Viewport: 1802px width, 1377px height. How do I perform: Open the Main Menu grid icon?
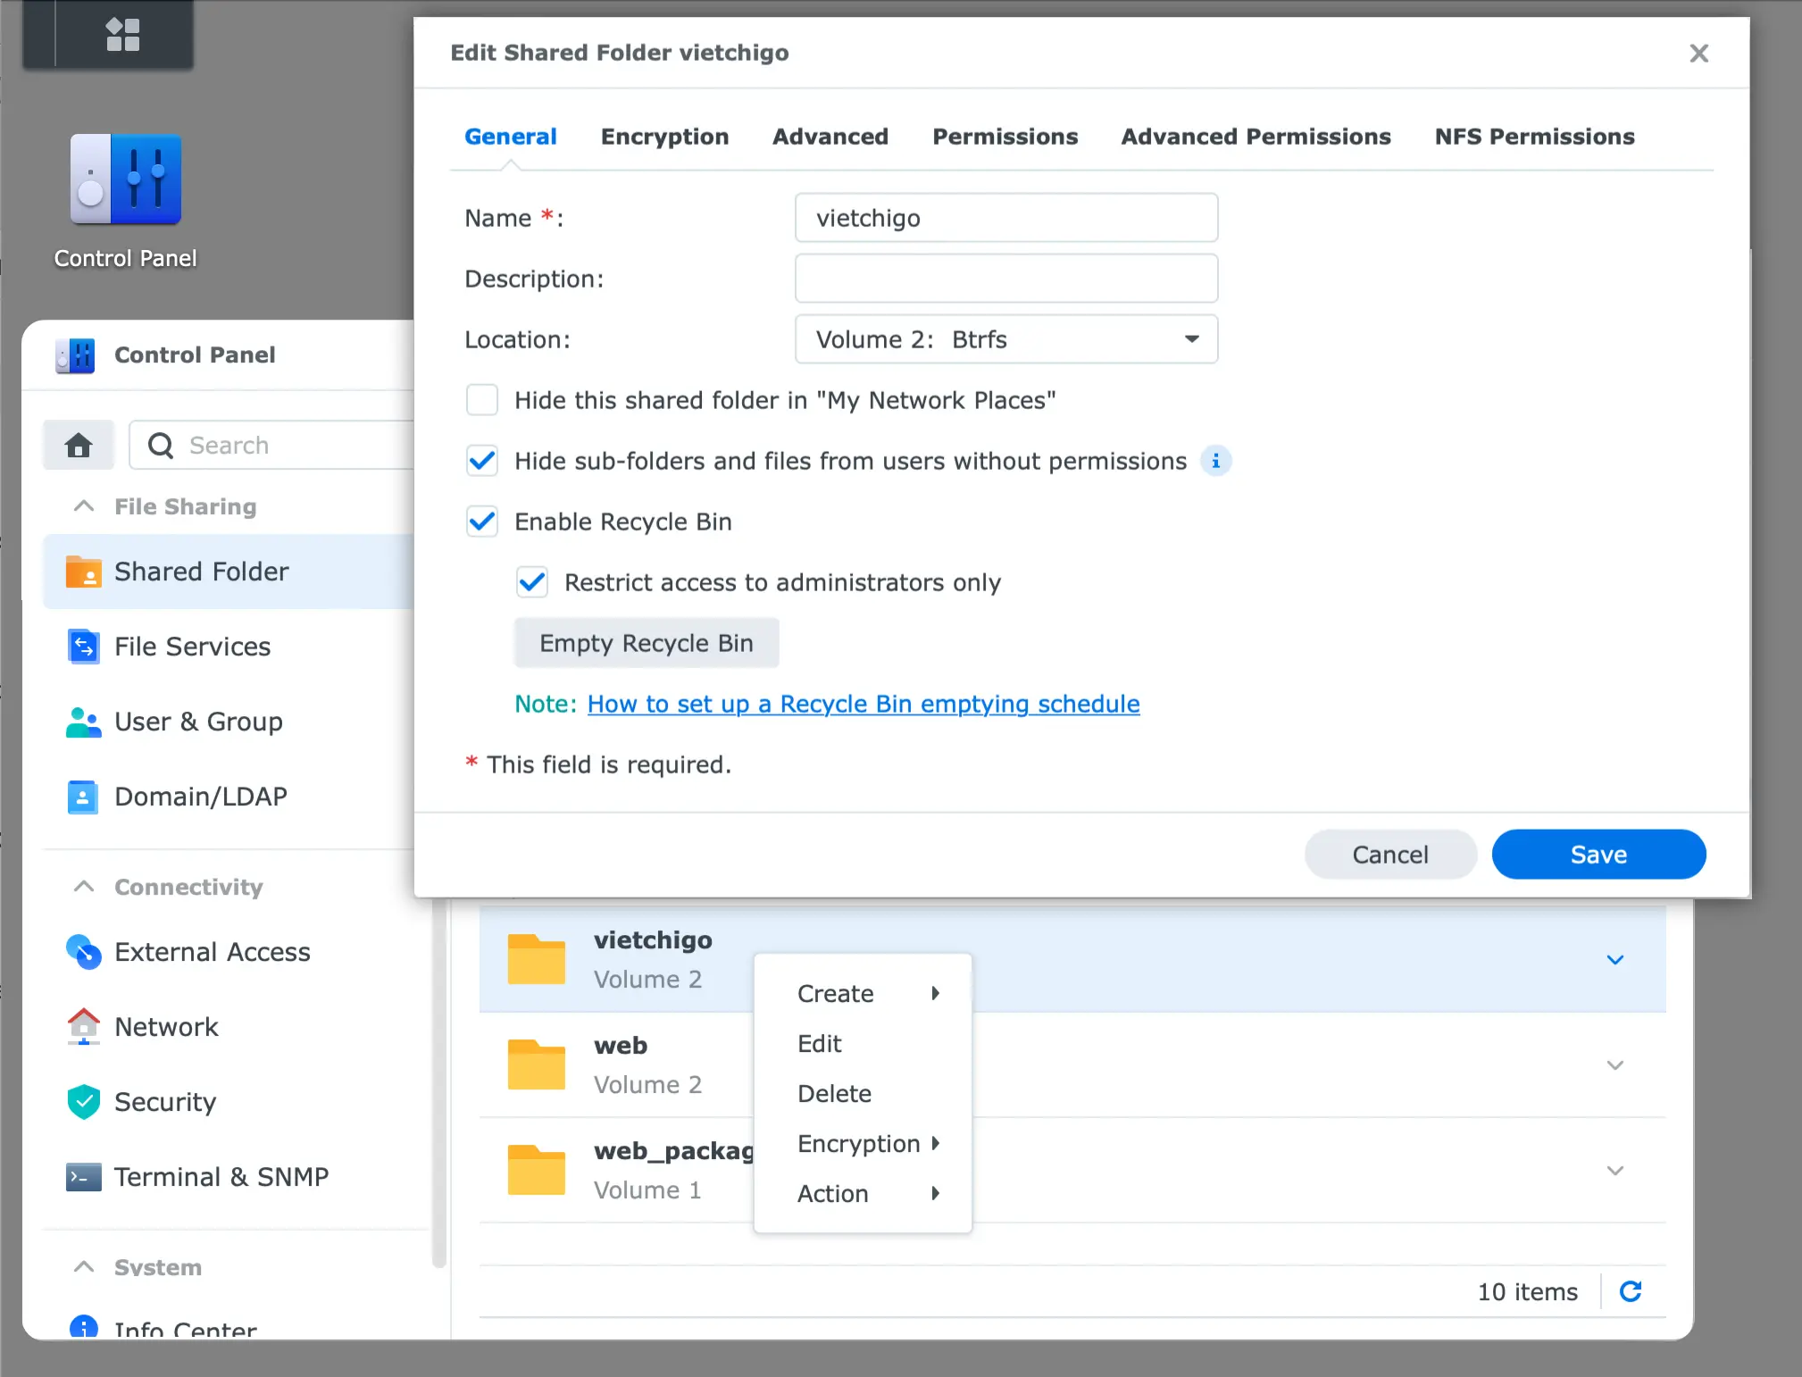[x=123, y=35]
